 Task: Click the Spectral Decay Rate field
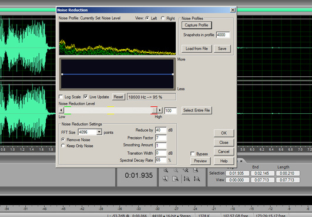click(161, 160)
